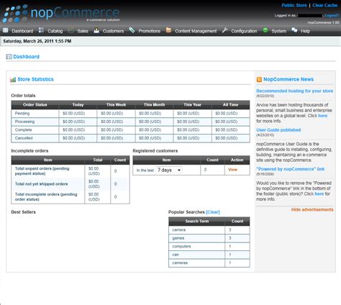Click the Promotions tag icon
Viewport: 341px width, 305px height.
coord(132,30)
